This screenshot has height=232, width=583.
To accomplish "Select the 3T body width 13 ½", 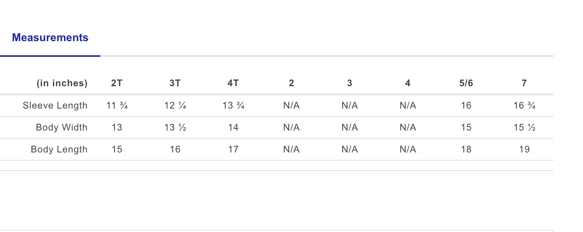I will [x=175, y=127].
